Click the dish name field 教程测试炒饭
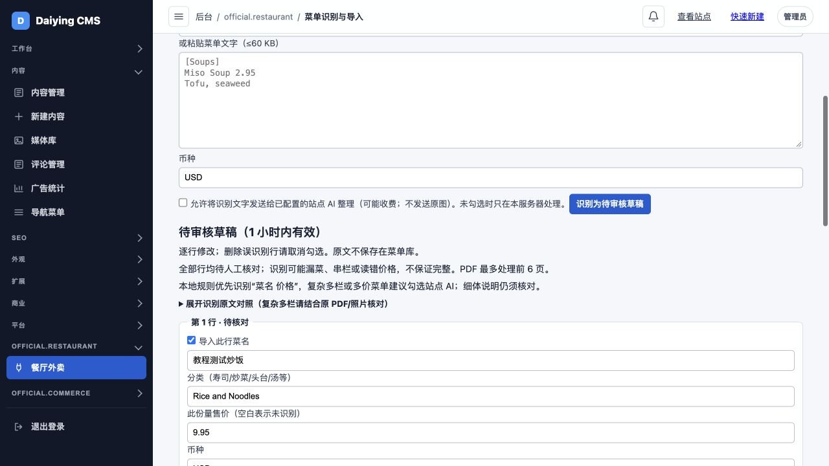Image resolution: width=829 pixels, height=466 pixels. (x=491, y=361)
